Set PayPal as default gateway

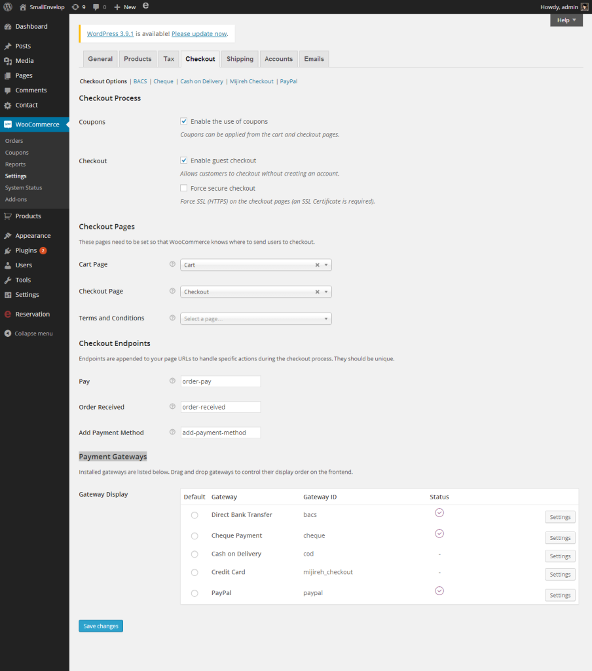click(194, 594)
